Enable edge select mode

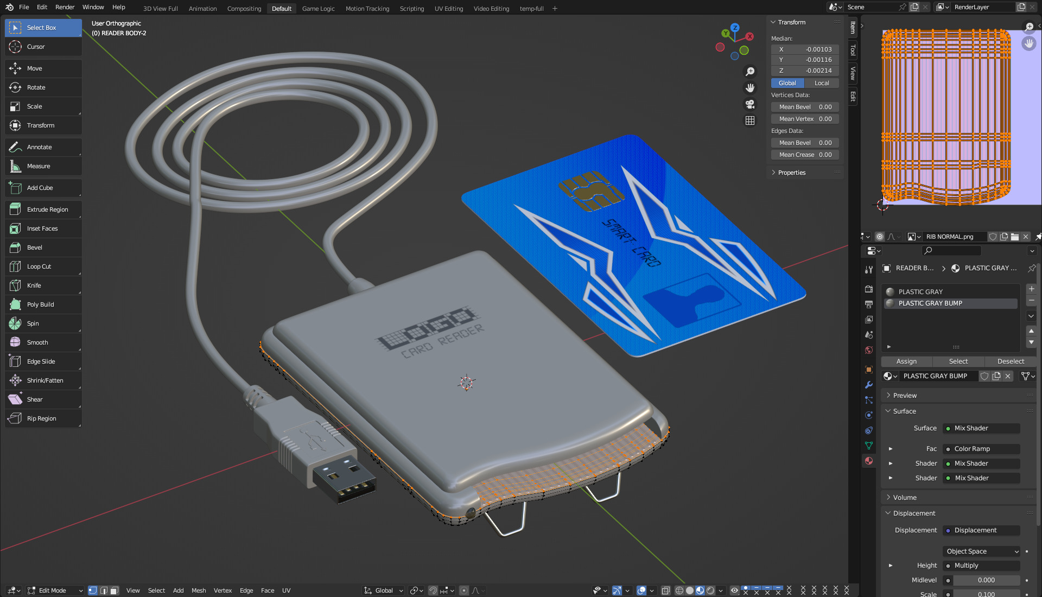click(x=104, y=590)
